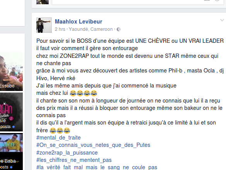Open the Yaoundé, Cameroon location link
Image resolution: width=226 pixels, height=170 pixels.
click(x=91, y=29)
